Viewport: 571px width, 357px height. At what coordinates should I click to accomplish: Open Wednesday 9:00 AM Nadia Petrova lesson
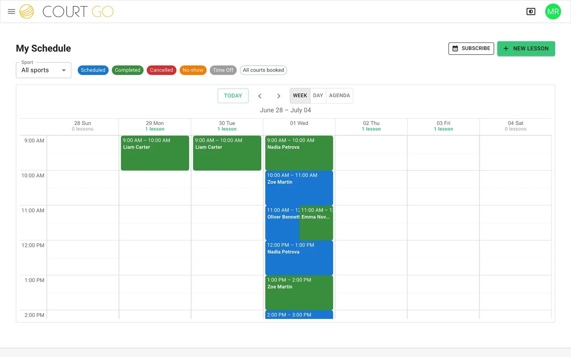(x=299, y=153)
